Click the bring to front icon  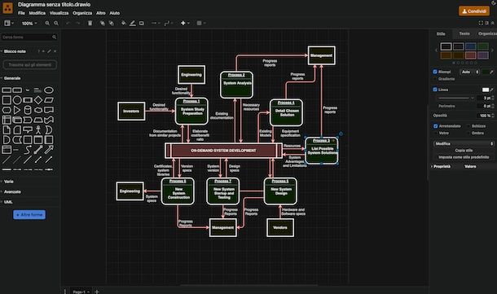click(103, 23)
